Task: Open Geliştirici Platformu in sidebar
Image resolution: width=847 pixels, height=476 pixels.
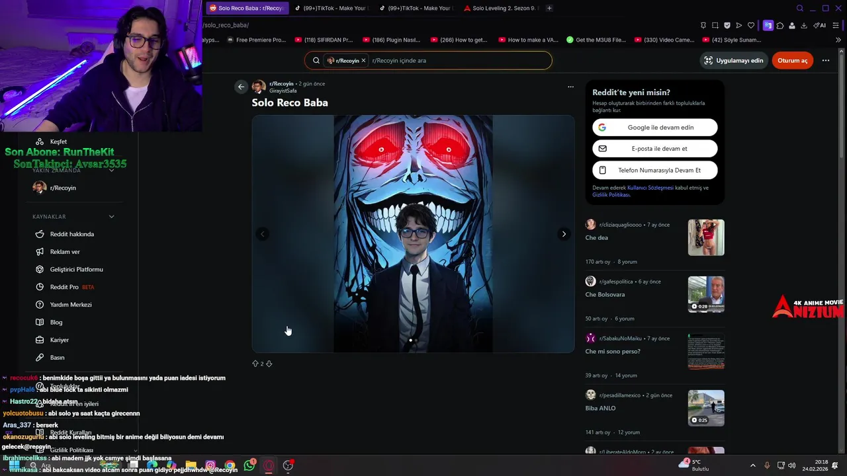Action: [76, 270]
